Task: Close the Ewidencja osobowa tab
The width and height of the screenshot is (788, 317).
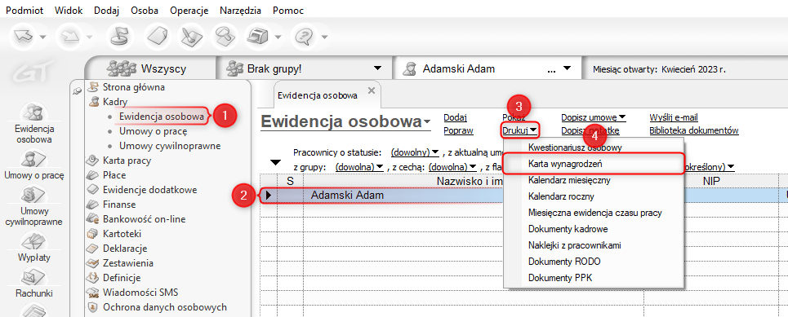Action: (x=372, y=90)
